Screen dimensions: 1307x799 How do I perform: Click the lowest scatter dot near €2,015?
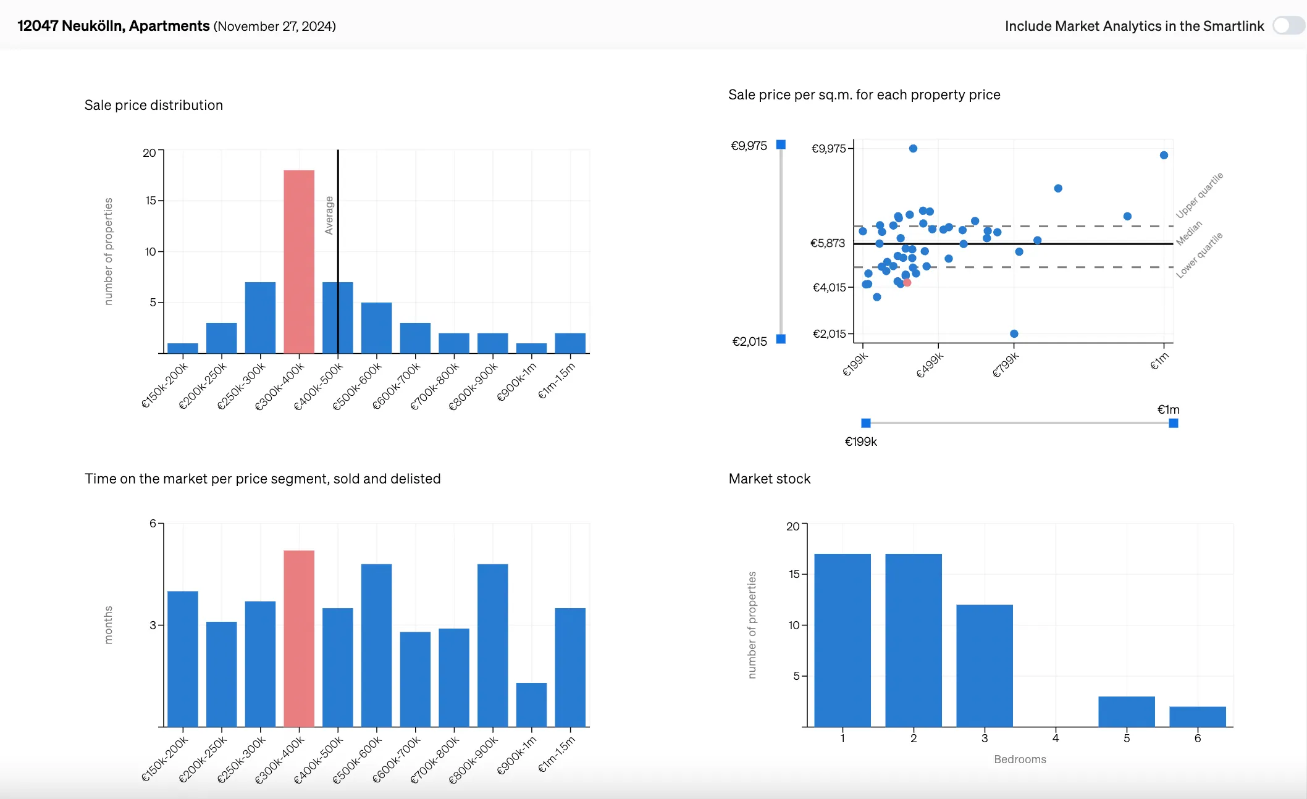point(1014,333)
